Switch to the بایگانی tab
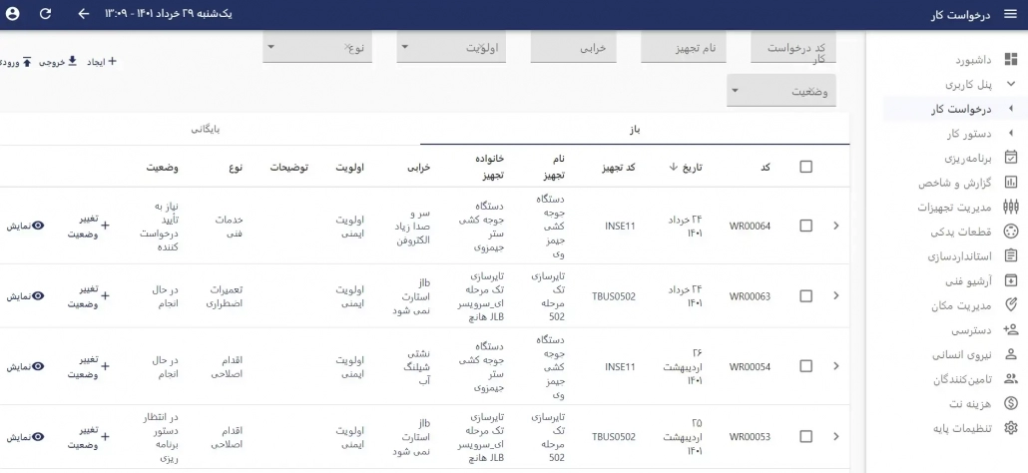Viewport: 1028px width, 473px height. 206,129
